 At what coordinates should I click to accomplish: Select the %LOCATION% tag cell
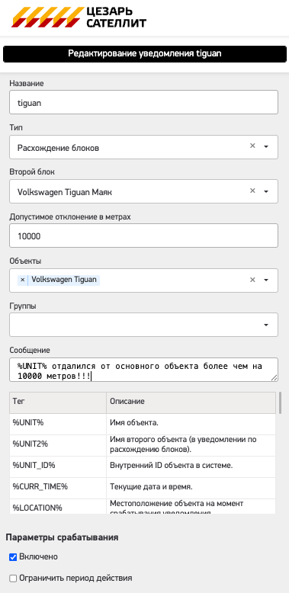(58, 506)
